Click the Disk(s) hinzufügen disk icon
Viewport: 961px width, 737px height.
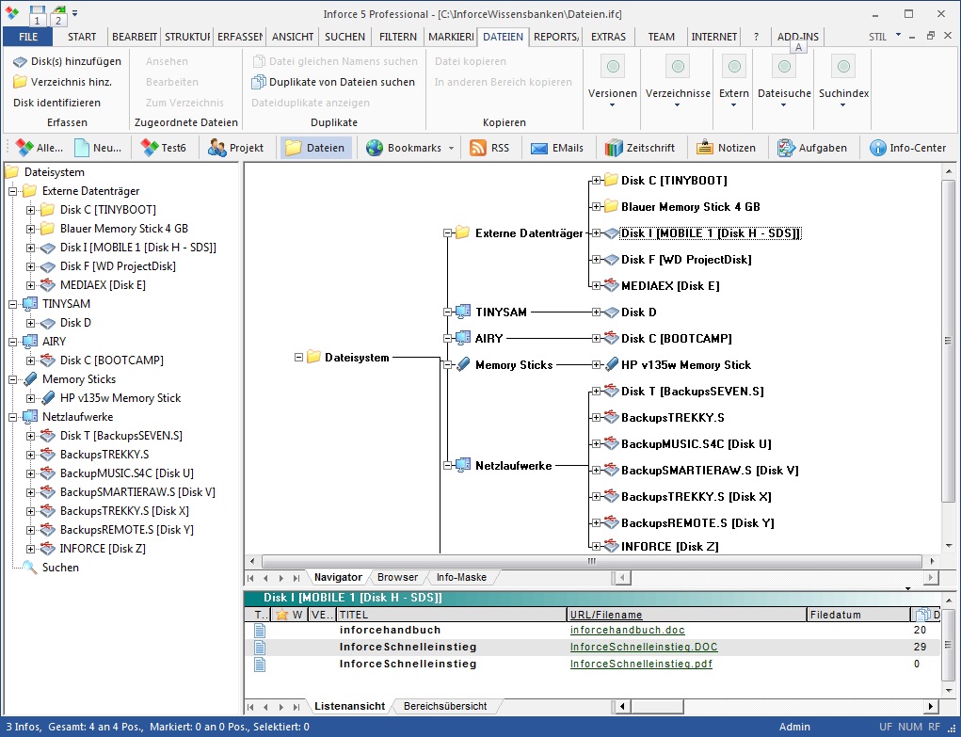coord(20,61)
